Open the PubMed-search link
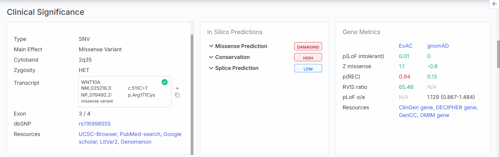 [x=140, y=134]
